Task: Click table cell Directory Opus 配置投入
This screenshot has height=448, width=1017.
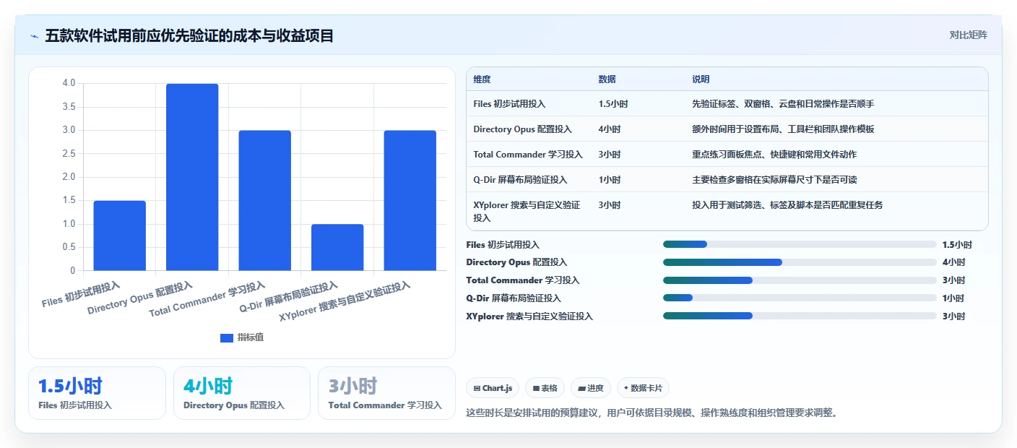Action: coord(522,129)
